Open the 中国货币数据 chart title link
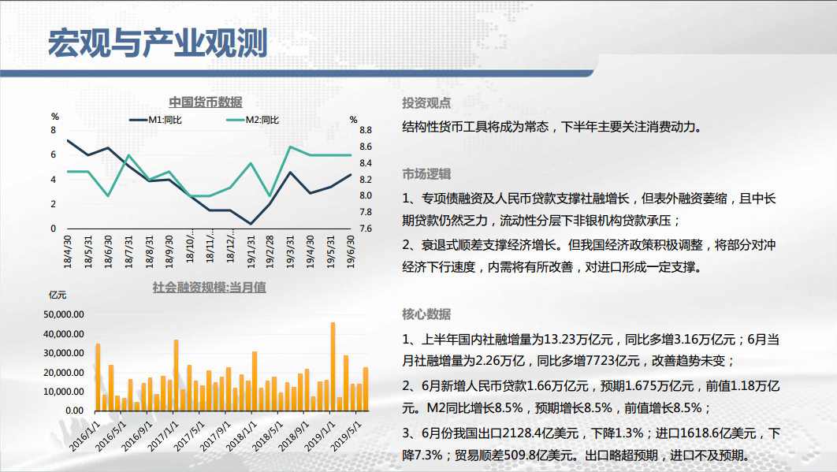Viewport: 837px width, 472px height. 205,102
